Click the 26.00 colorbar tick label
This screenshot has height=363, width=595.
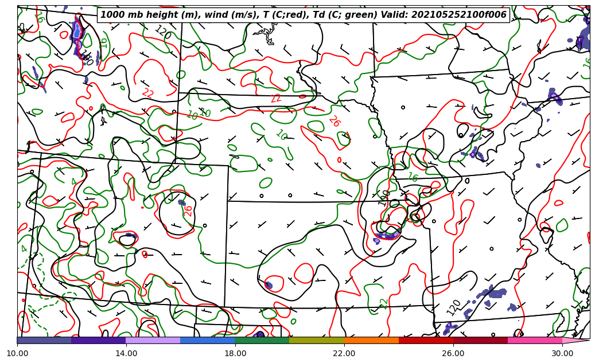point(453,353)
